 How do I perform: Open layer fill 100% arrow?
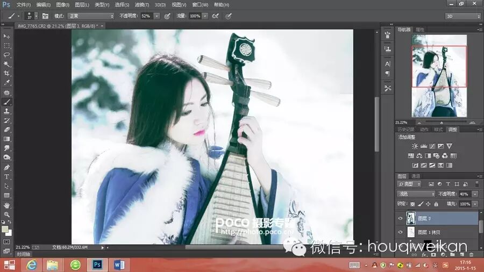(475, 204)
